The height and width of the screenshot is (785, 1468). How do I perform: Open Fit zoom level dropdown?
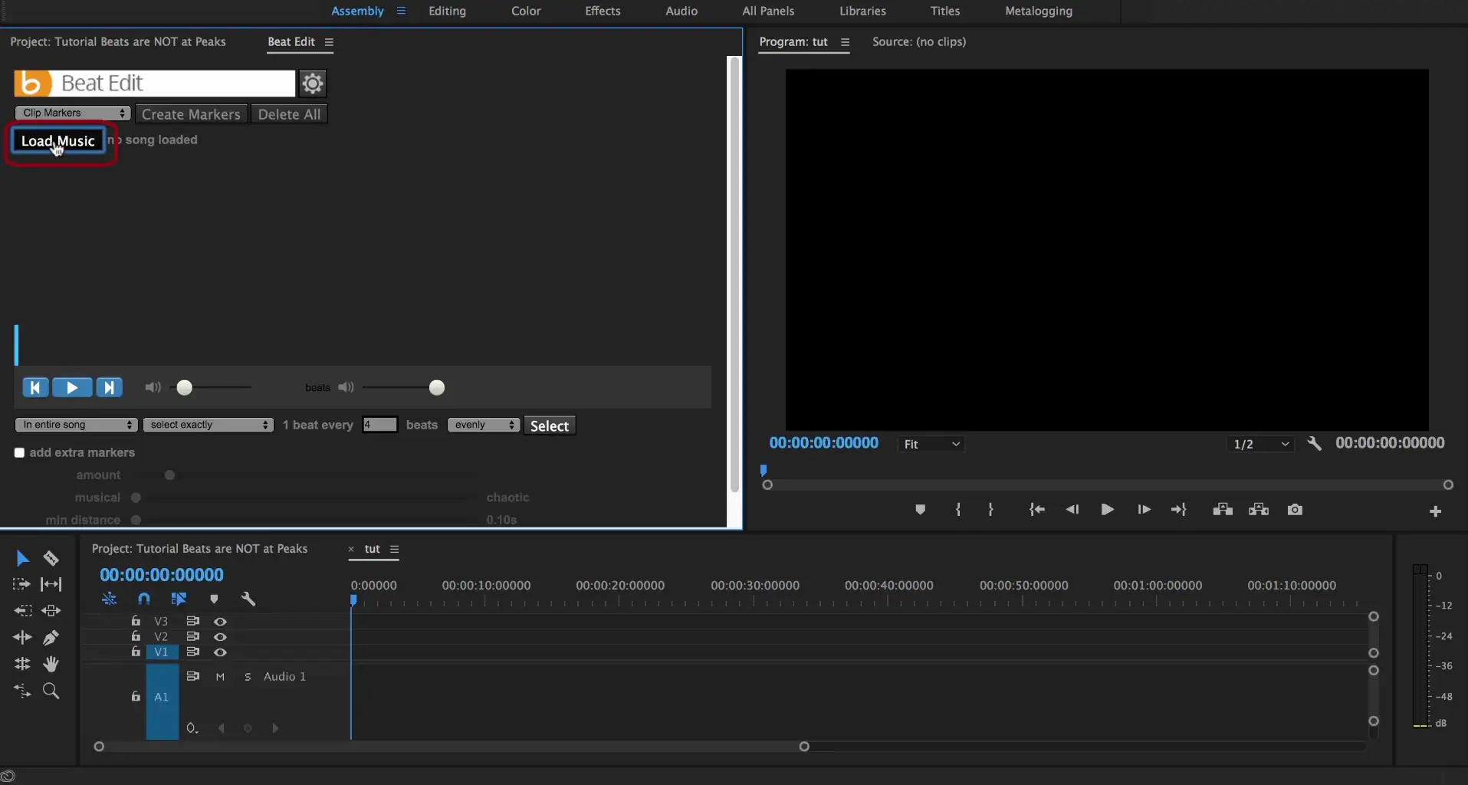[931, 444]
